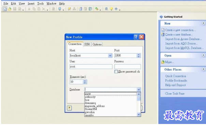Open the Edit menu

point(13,3)
